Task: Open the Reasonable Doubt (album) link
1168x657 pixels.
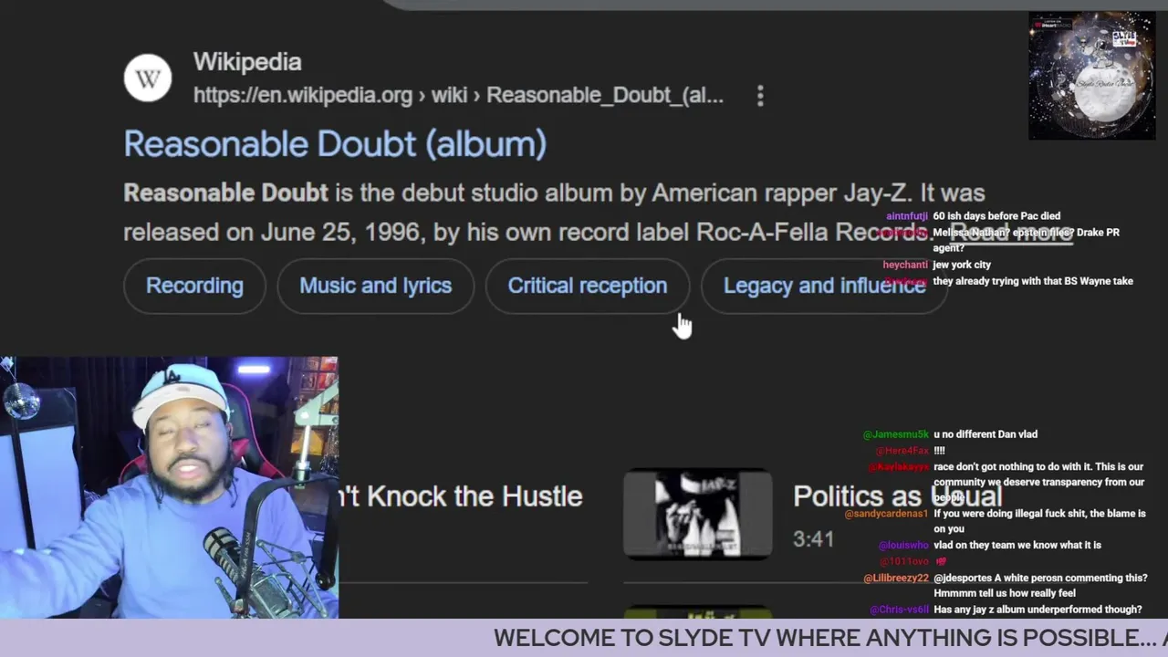Action: coord(335,144)
